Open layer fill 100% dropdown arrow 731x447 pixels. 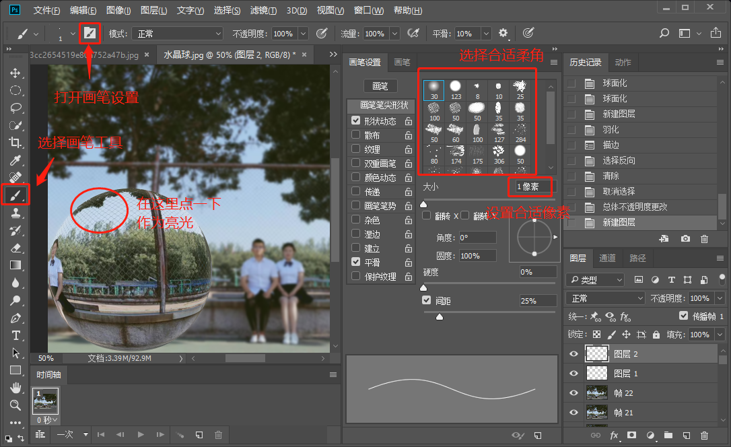(x=720, y=335)
